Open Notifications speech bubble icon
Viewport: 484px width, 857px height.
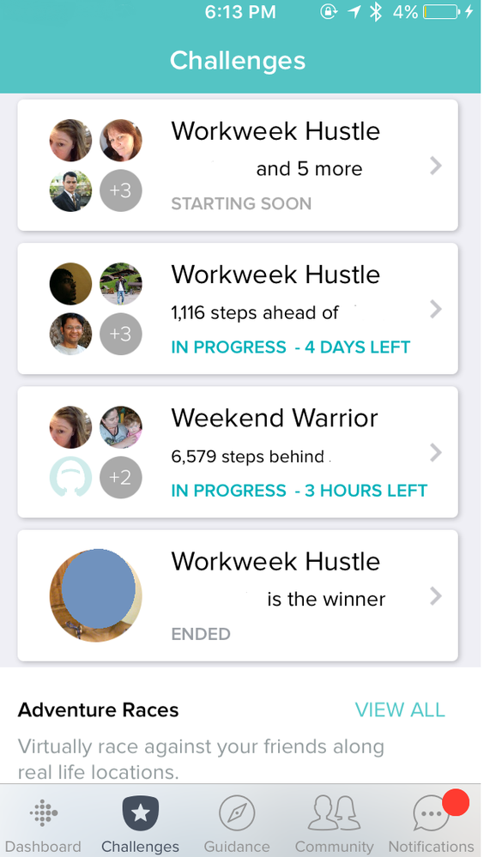pos(432,813)
